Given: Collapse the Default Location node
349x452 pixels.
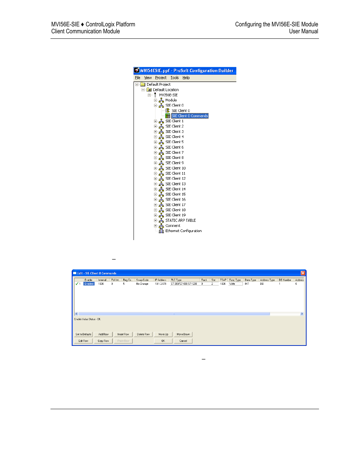Looking at the screenshot, I should 143,90.
